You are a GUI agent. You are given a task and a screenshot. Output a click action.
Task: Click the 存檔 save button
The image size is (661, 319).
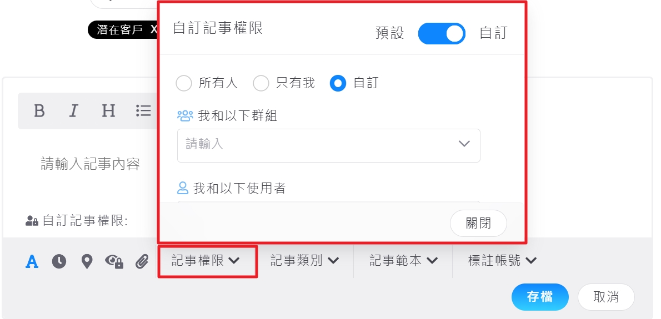[540, 297]
